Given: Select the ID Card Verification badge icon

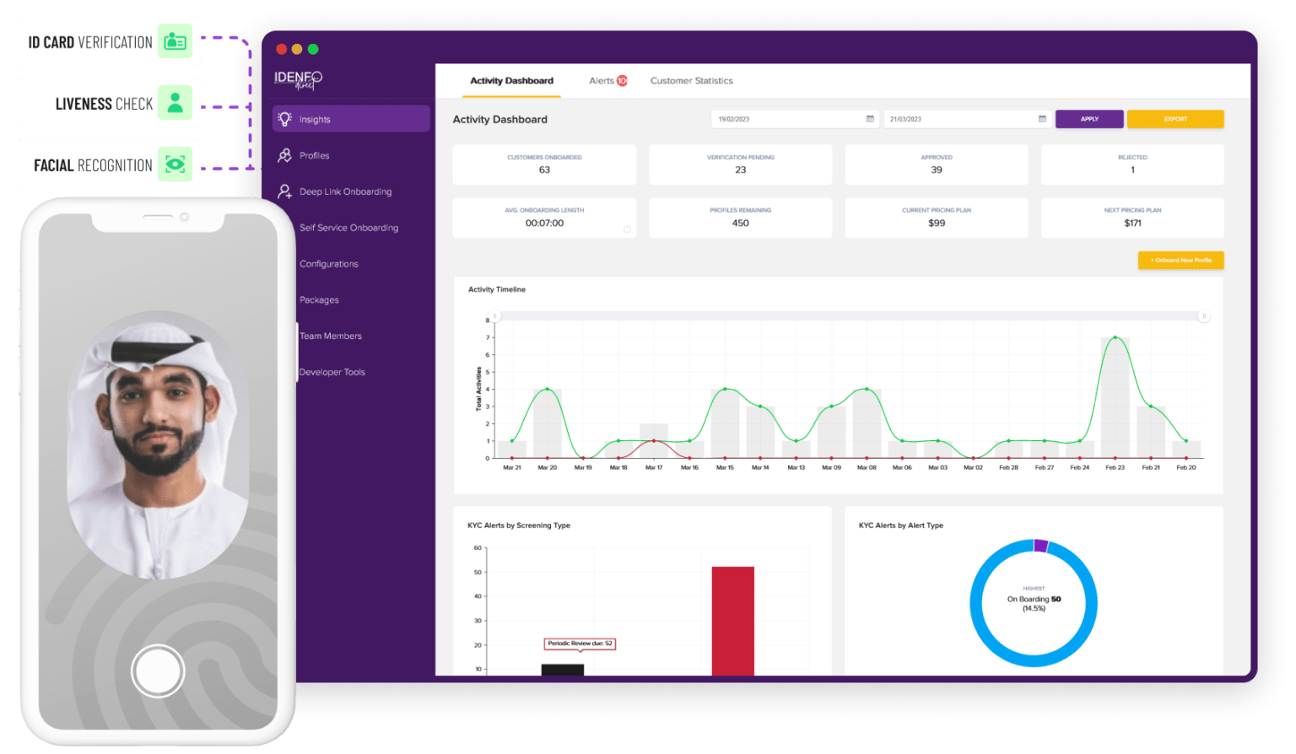Looking at the screenshot, I should click(175, 40).
